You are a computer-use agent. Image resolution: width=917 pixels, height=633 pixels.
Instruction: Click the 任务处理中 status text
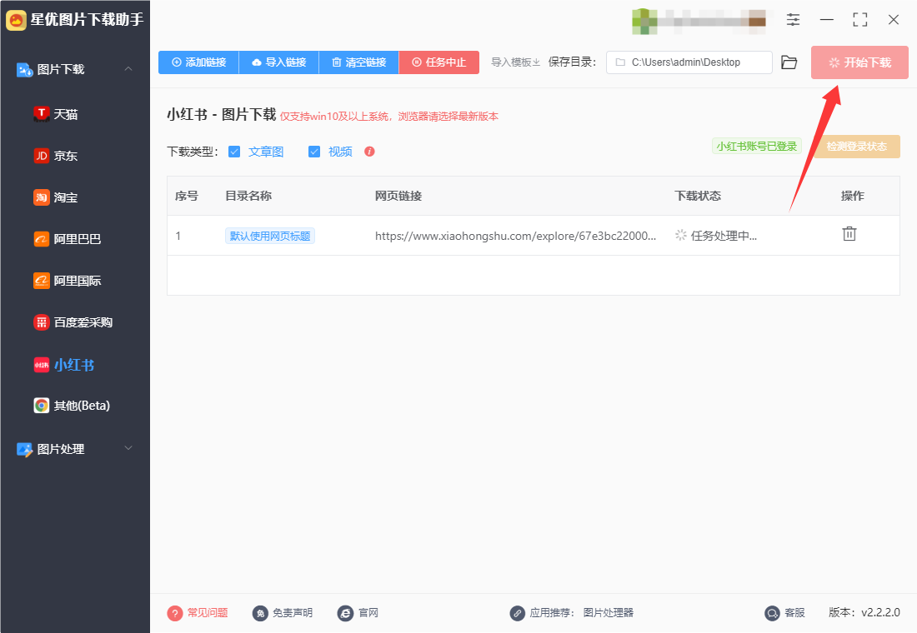pyautogui.click(x=724, y=236)
